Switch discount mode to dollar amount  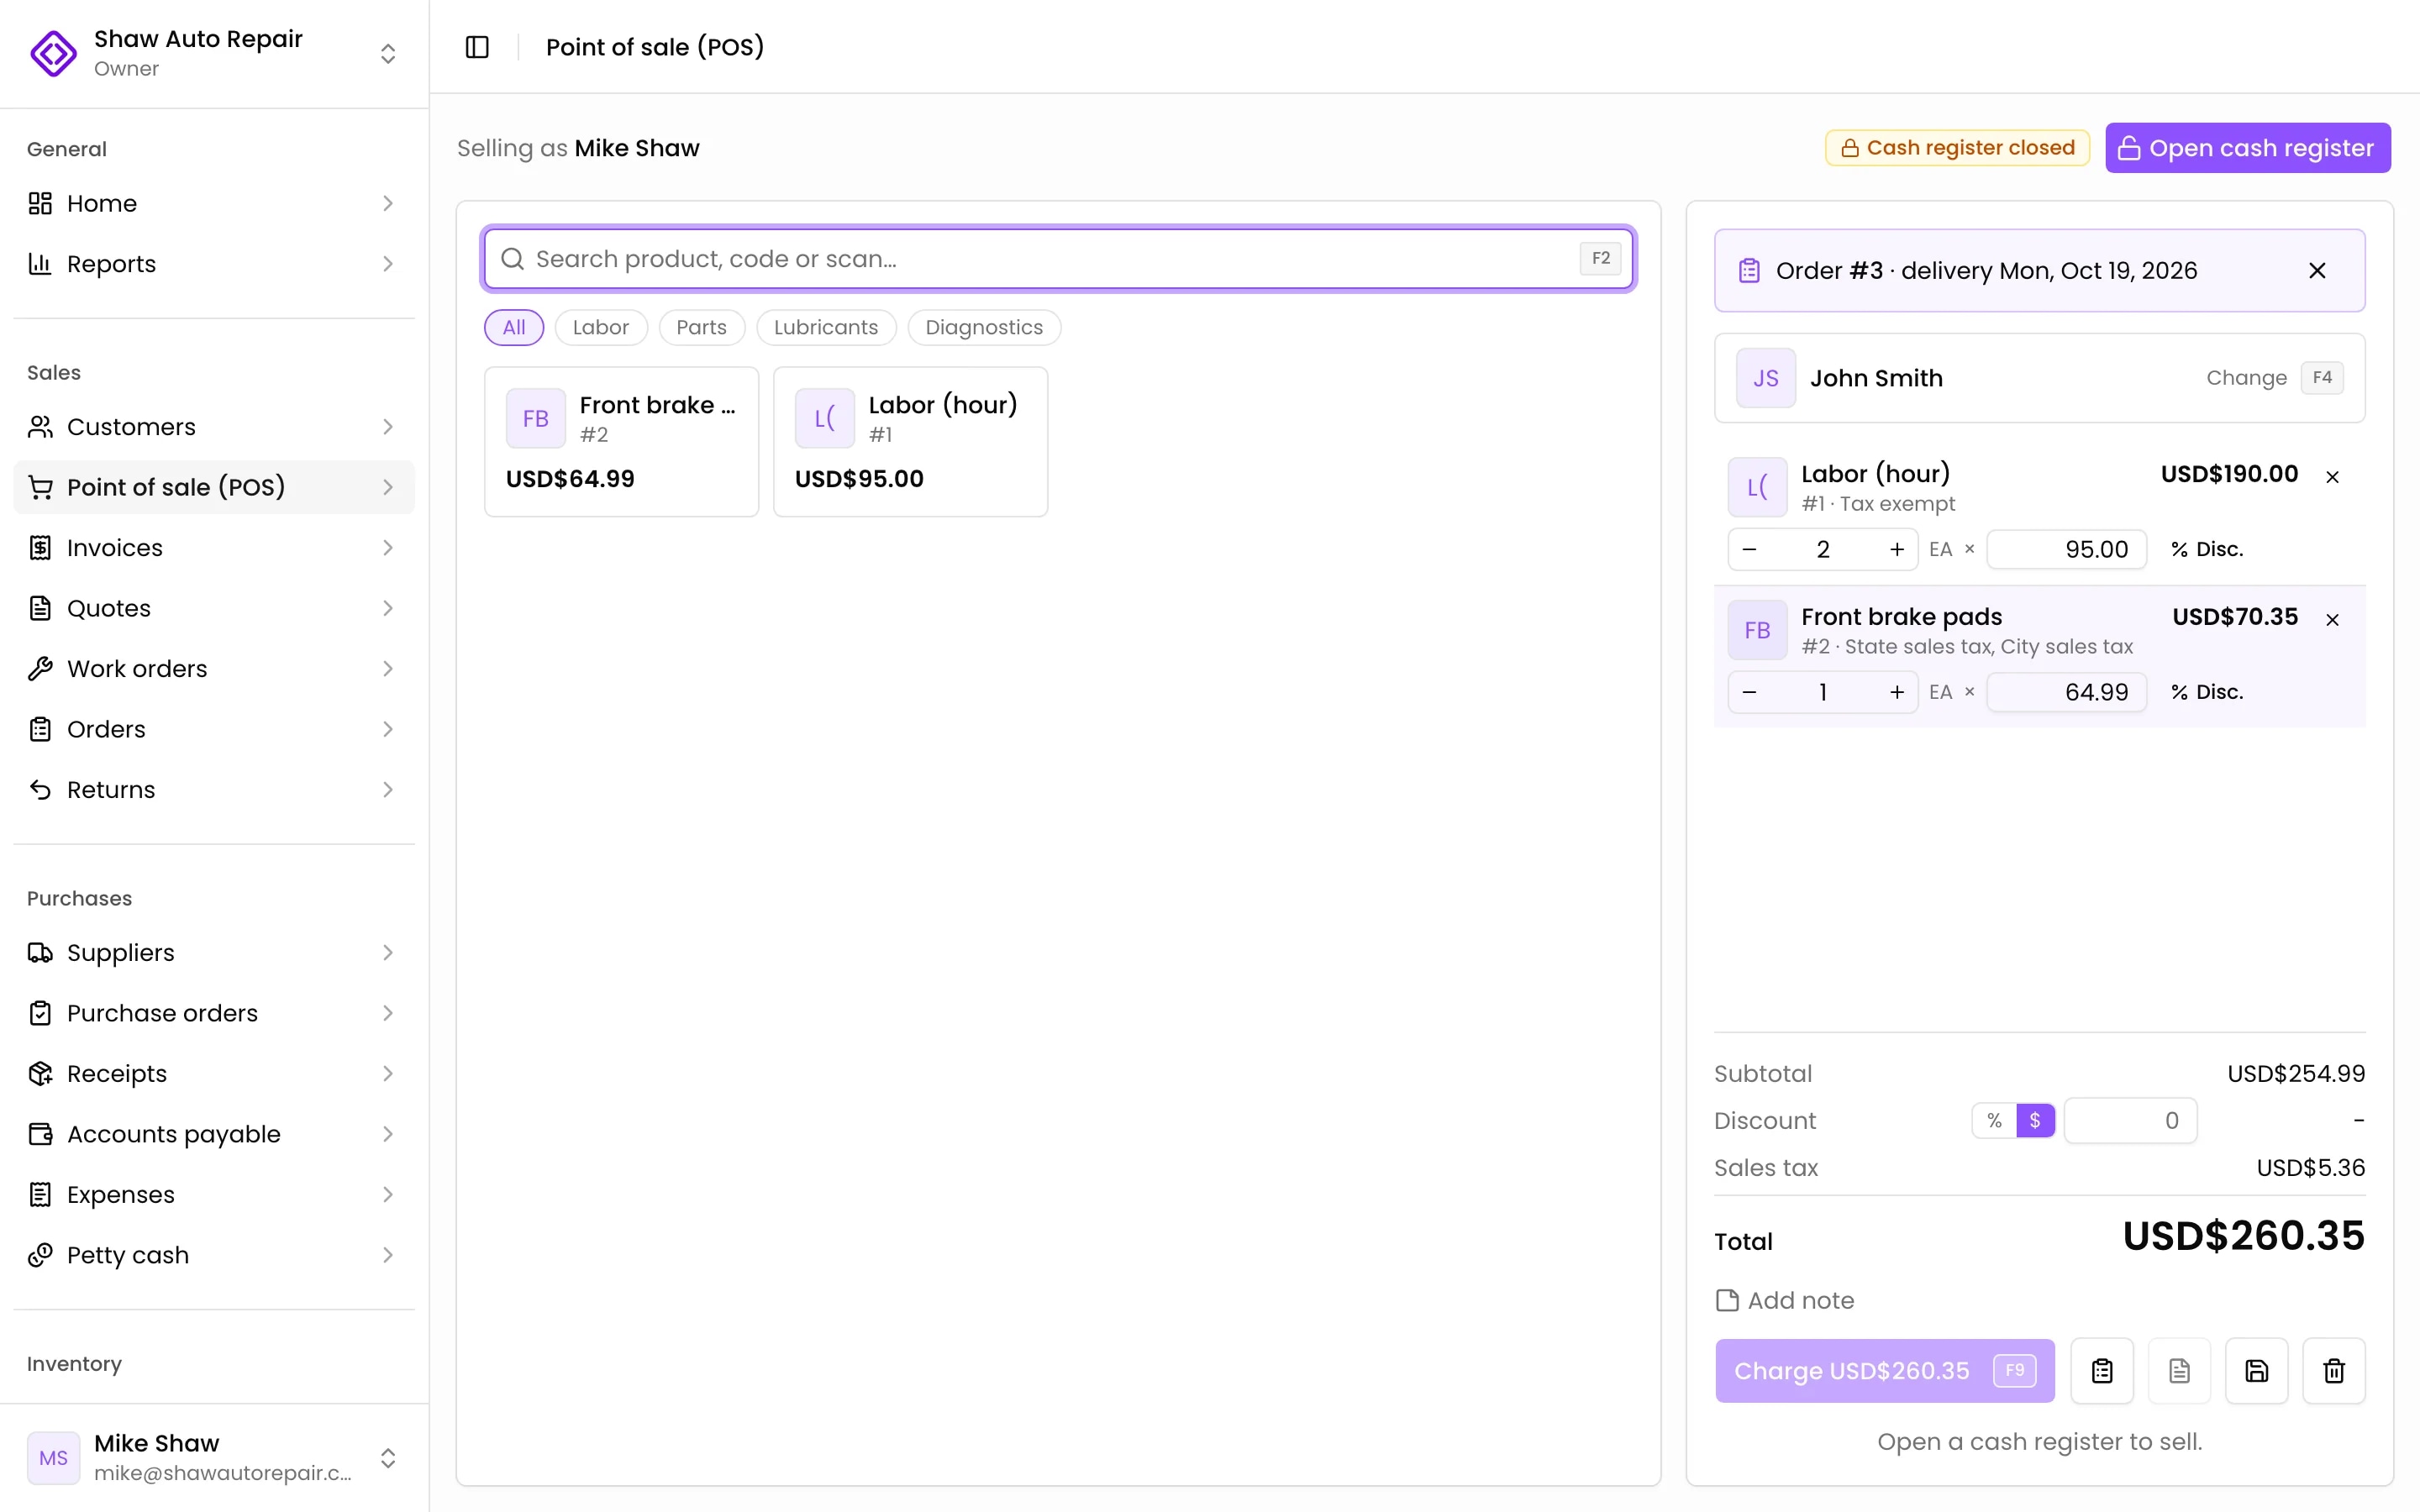click(x=2035, y=1120)
